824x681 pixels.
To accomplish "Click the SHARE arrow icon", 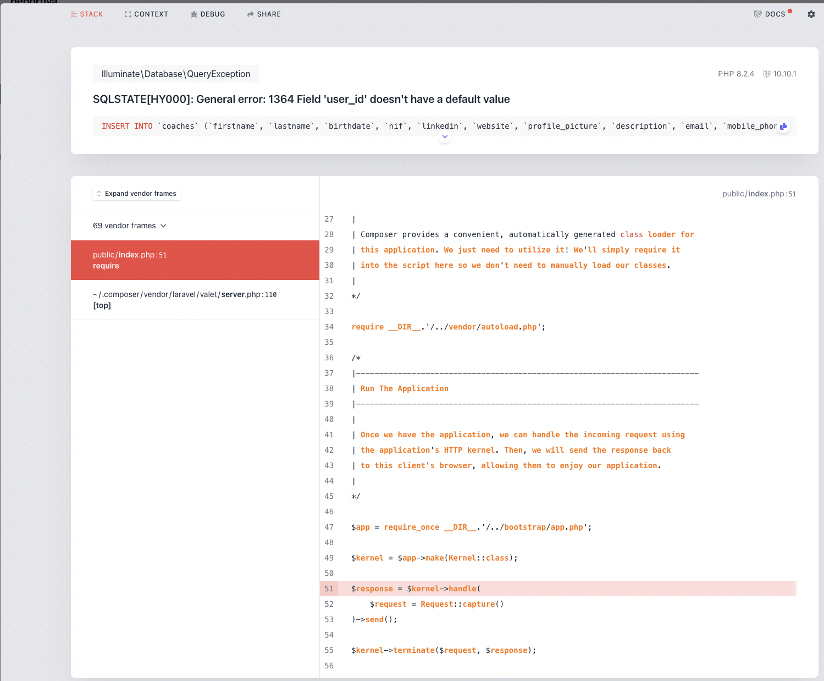I will click(x=250, y=14).
